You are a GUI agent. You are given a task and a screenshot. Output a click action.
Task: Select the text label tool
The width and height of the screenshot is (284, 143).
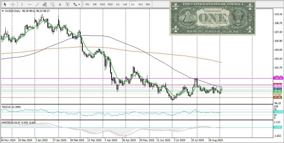click(68, 4)
